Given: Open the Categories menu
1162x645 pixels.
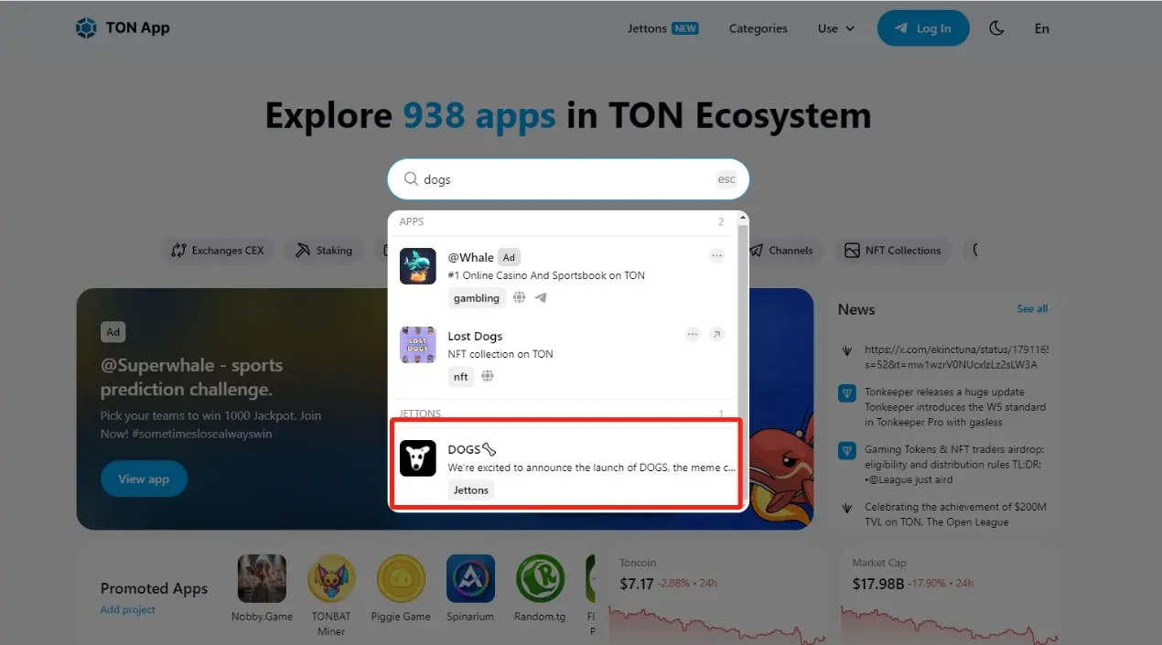Looking at the screenshot, I should click(758, 28).
